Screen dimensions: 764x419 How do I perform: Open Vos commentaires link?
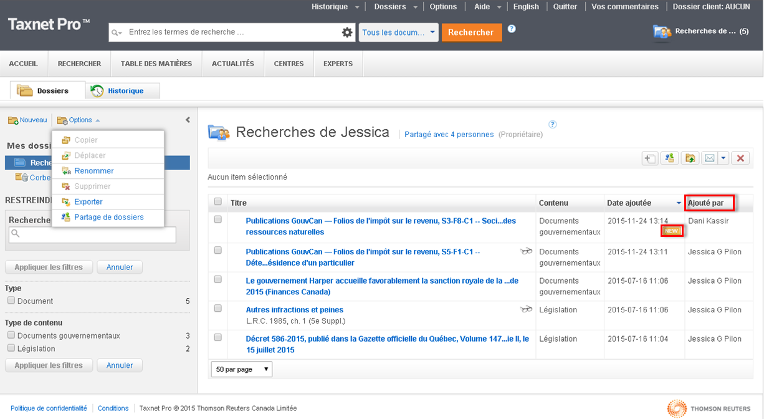(625, 7)
